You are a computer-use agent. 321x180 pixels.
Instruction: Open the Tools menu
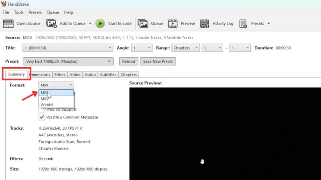pos(18,12)
